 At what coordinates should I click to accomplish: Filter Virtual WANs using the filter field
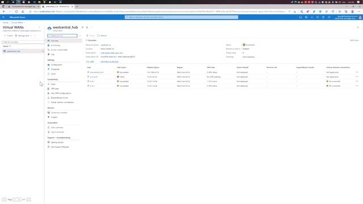pos(23,42)
